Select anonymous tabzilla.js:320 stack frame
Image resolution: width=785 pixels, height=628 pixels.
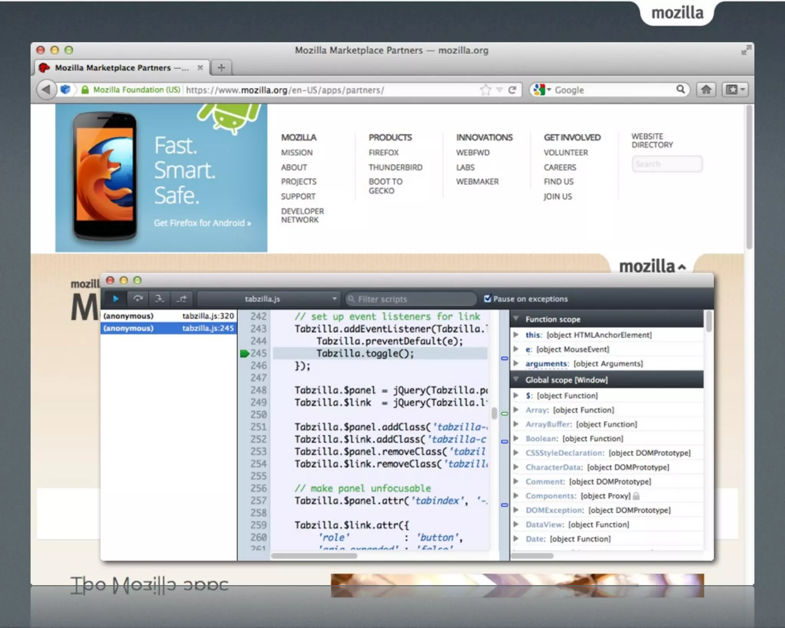point(169,316)
